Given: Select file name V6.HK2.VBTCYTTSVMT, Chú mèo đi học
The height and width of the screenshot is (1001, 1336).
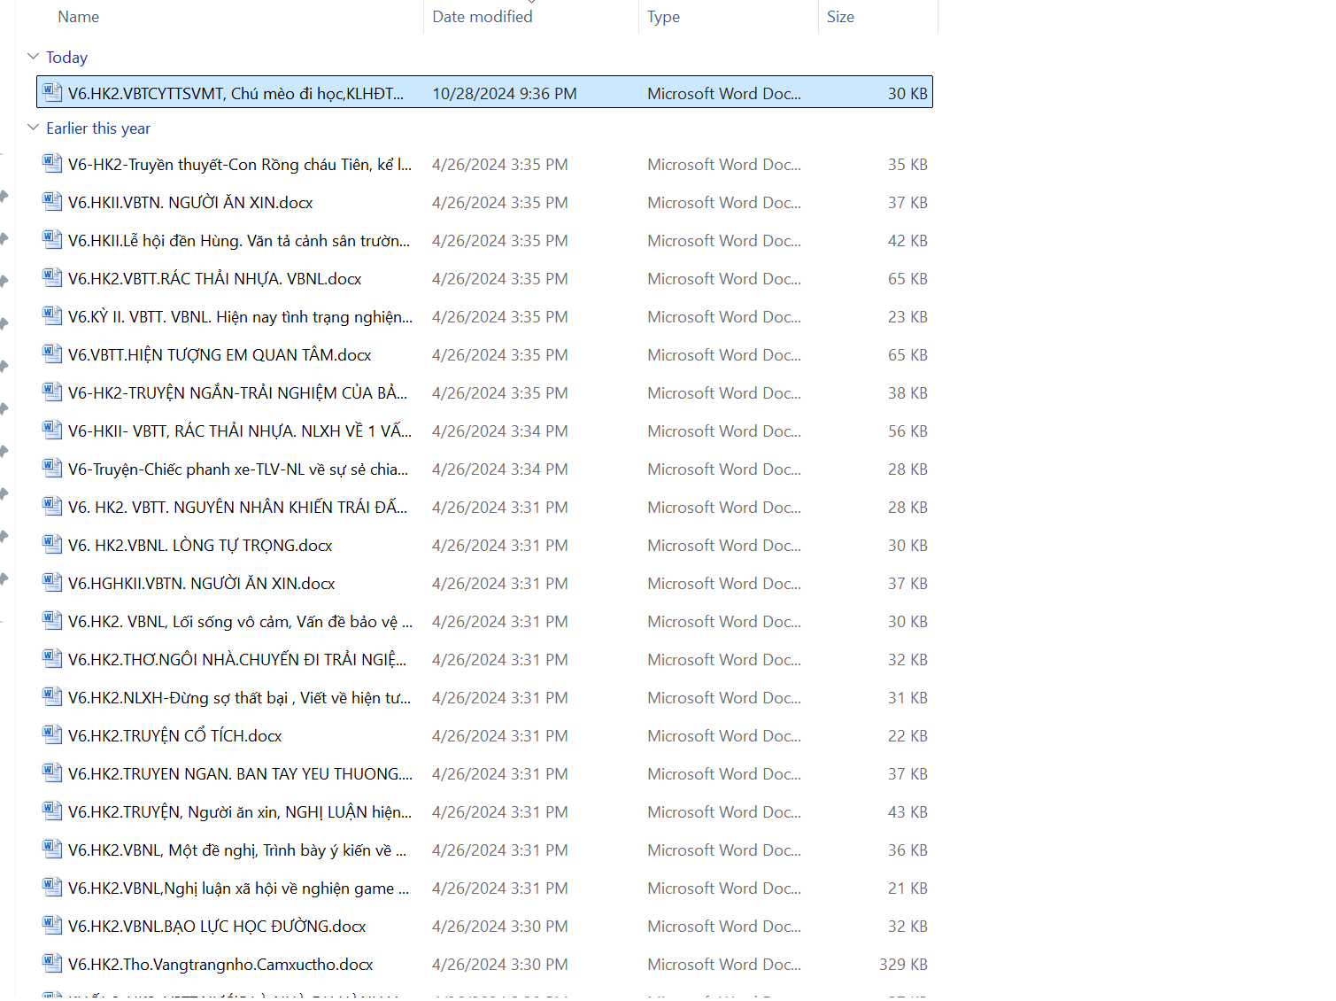Looking at the screenshot, I should pyautogui.click(x=236, y=94).
